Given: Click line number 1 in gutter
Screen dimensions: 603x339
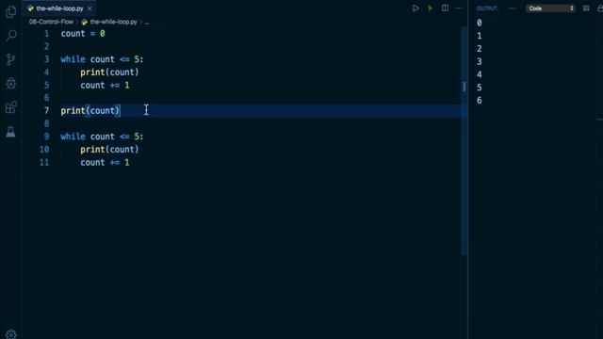Looking at the screenshot, I should 46,34.
